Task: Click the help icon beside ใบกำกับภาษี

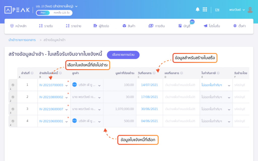Action: 218,73
